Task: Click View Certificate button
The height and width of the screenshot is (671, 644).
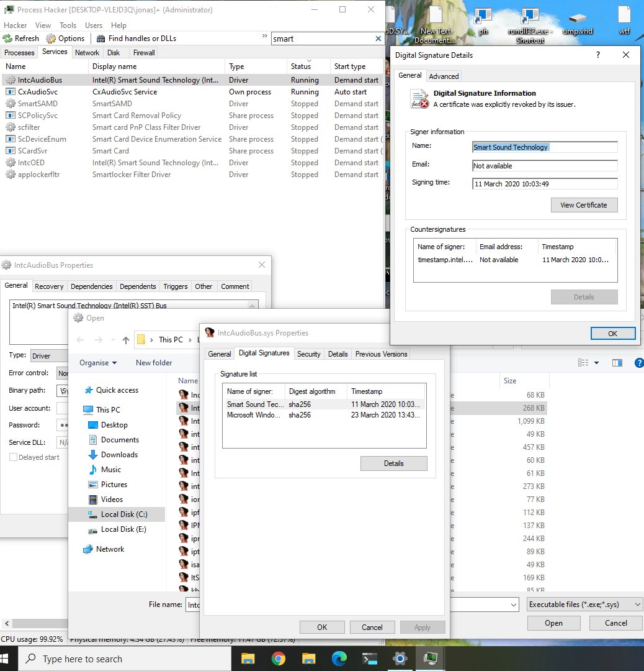Action: (x=584, y=205)
